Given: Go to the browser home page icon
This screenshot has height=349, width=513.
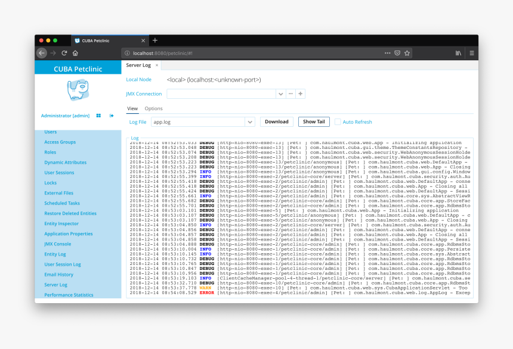Looking at the screenshot, I should coord(75,53).
